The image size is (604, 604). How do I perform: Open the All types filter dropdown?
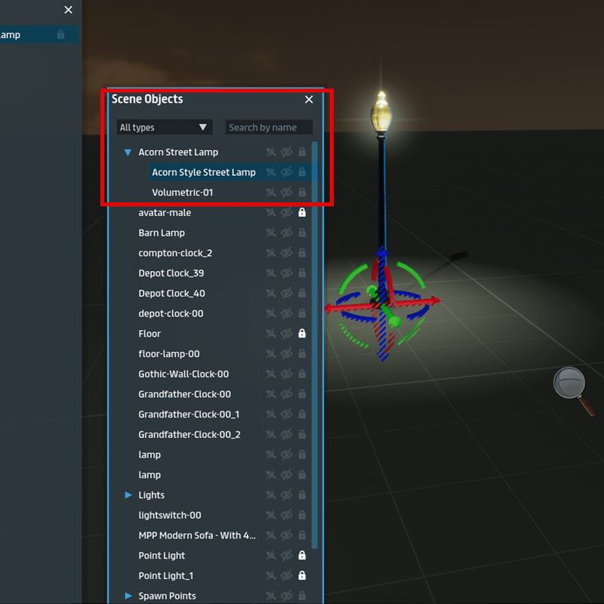pos(164,128)
